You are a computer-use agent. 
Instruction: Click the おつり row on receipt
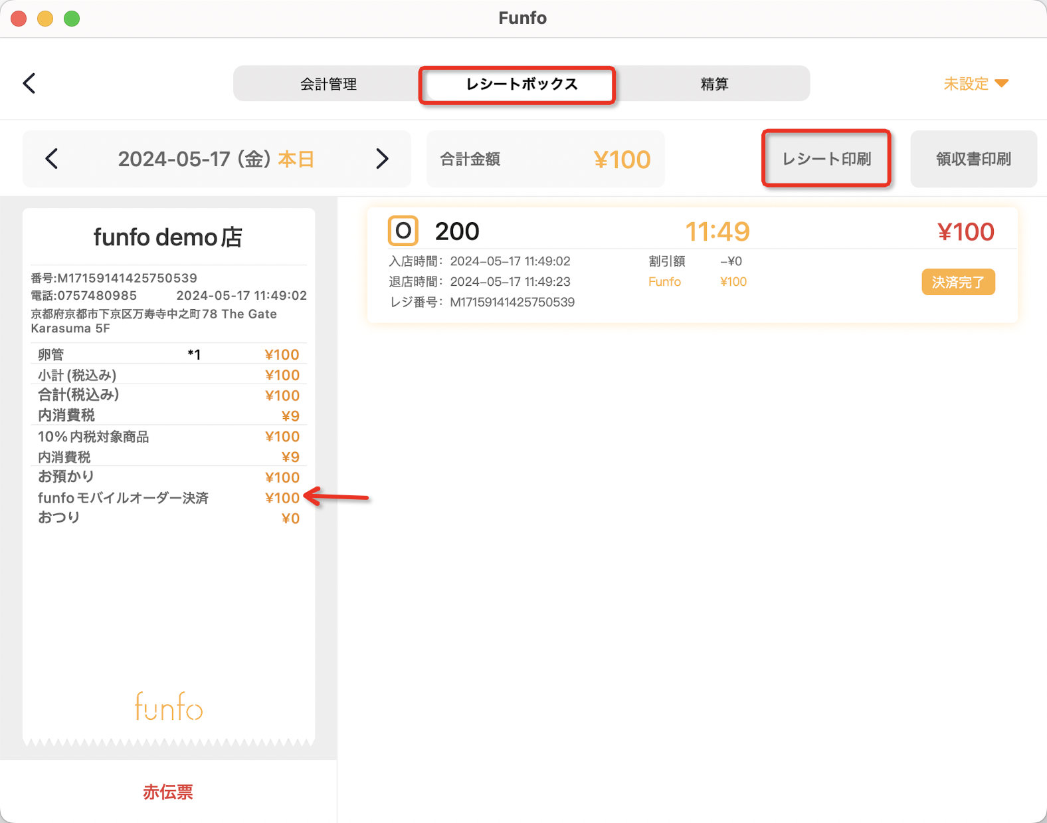pos(169,518)
